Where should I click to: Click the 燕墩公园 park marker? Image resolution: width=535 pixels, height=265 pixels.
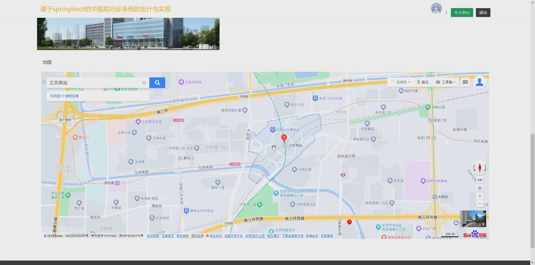pos(428,107)
